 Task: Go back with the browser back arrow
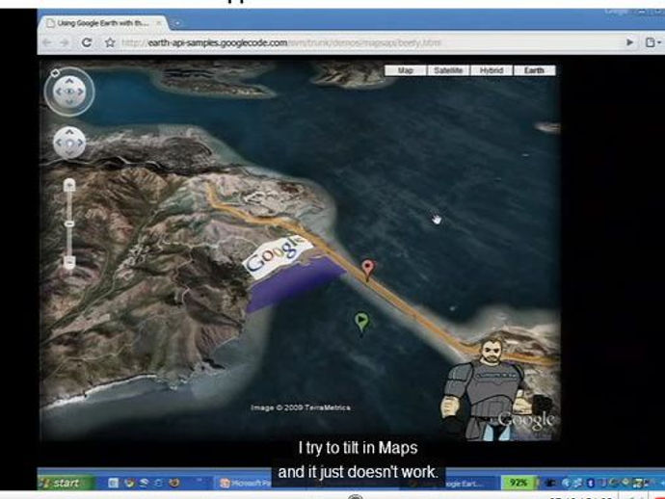pos(47,42)
